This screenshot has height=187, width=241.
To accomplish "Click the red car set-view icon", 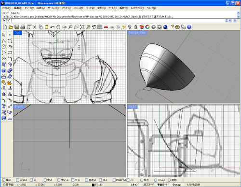I will (106, 27).
